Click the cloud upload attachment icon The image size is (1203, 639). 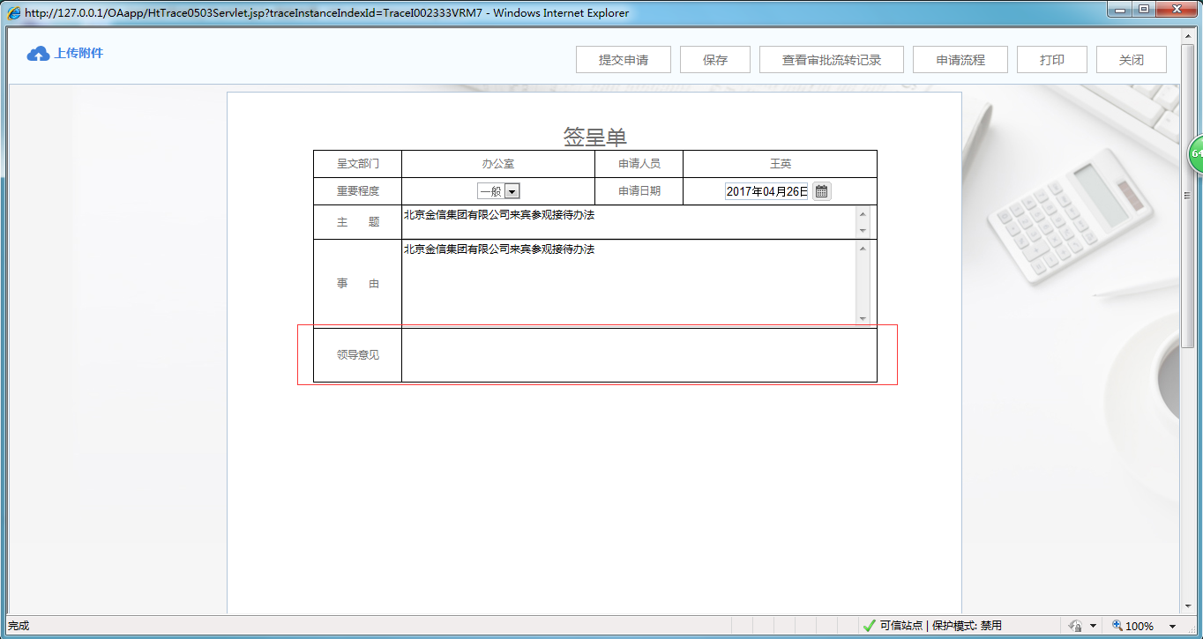click(37, 53)
